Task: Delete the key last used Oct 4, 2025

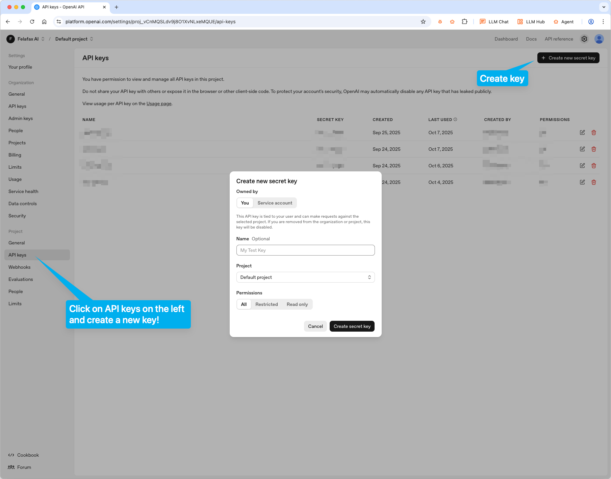Action: click(594, 182)
